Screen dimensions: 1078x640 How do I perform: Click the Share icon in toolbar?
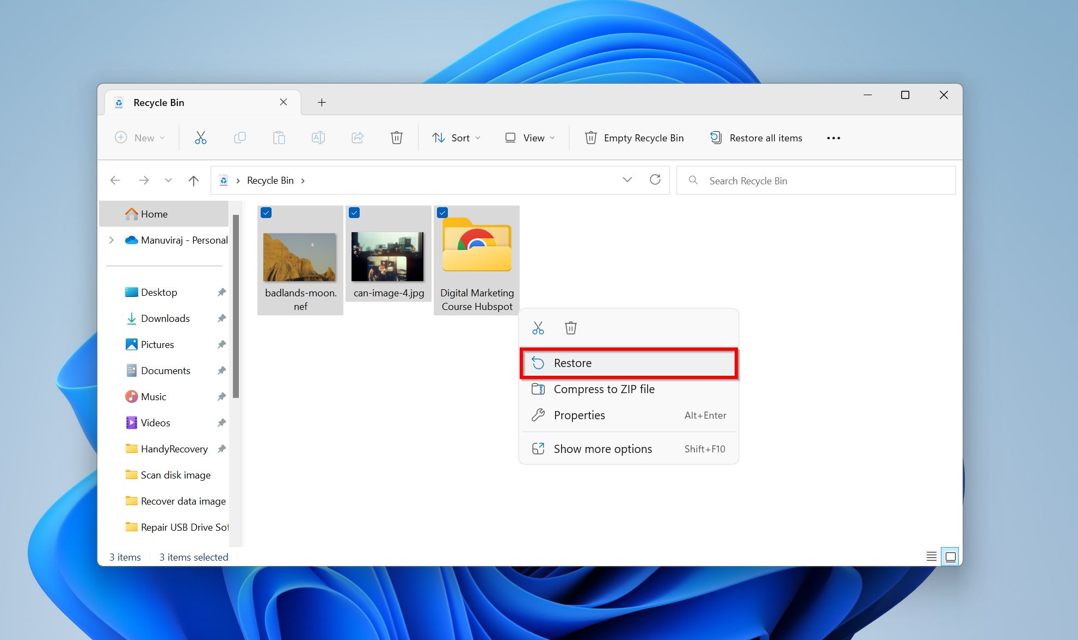357,137
